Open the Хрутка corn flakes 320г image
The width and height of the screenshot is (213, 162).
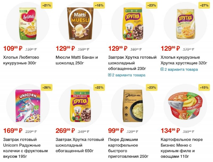coord(185,24)
